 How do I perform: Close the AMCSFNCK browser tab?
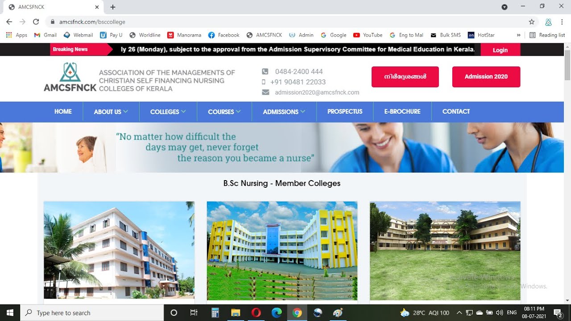coord(97,7)
